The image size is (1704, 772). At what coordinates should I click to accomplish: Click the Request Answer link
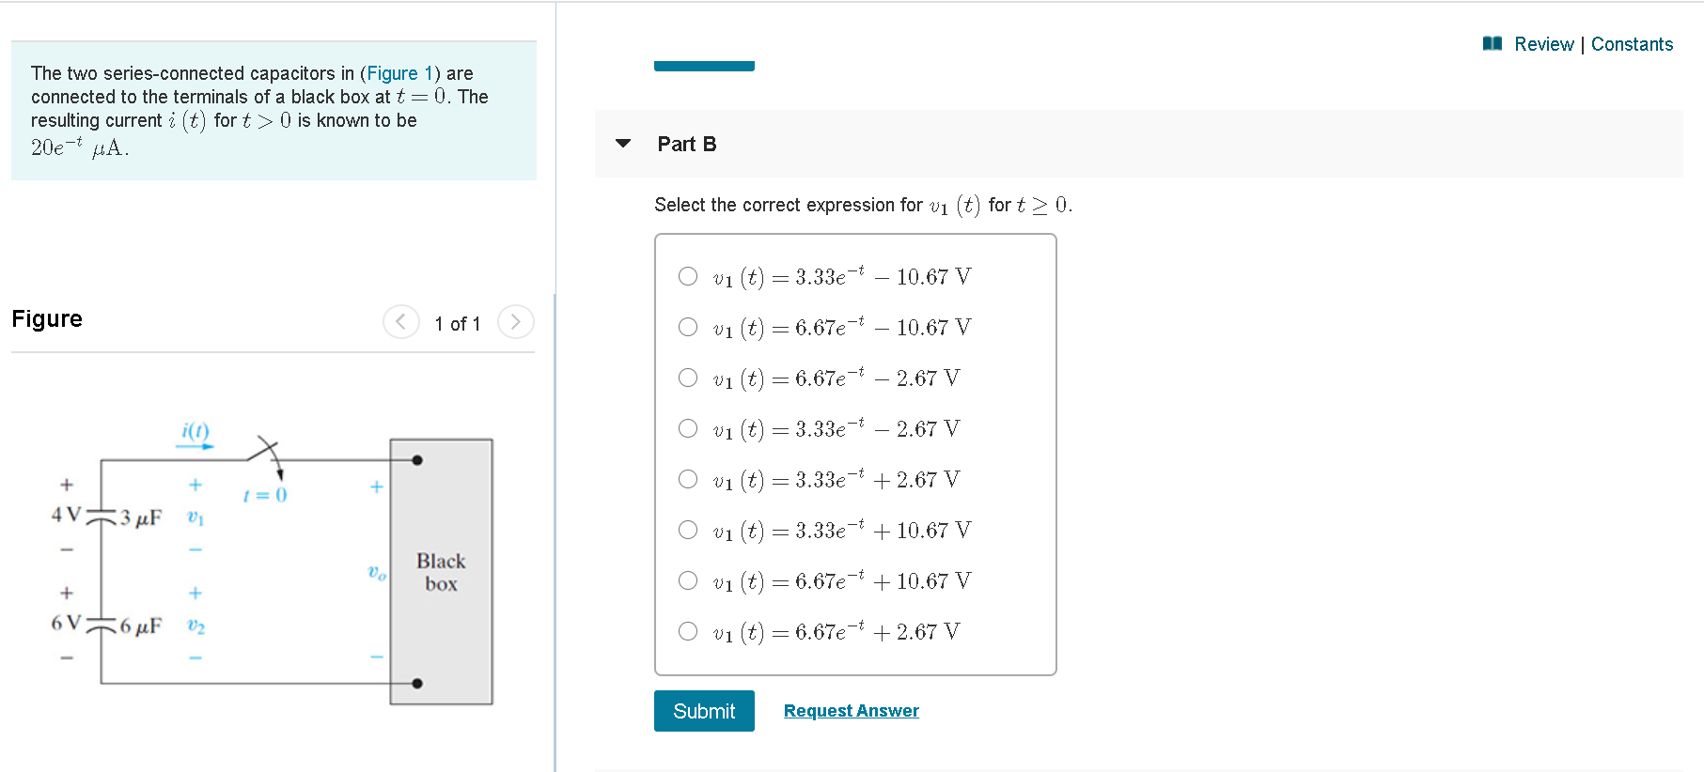[x=851, y=710]
